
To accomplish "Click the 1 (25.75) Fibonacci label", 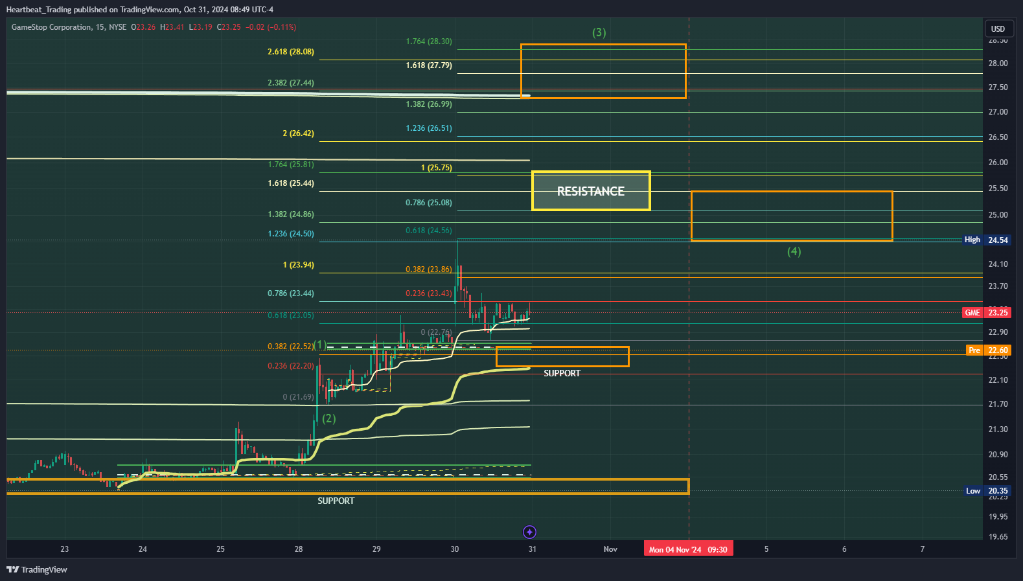I will 437,168.
